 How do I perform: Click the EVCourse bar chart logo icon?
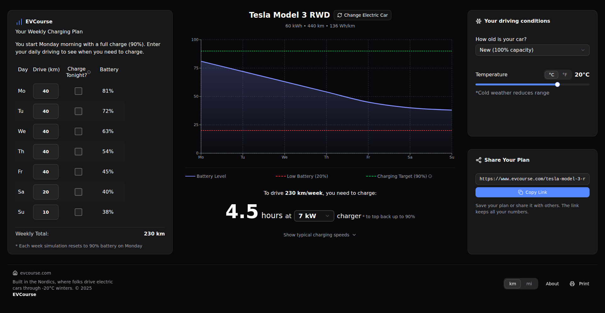click(19, 21)
